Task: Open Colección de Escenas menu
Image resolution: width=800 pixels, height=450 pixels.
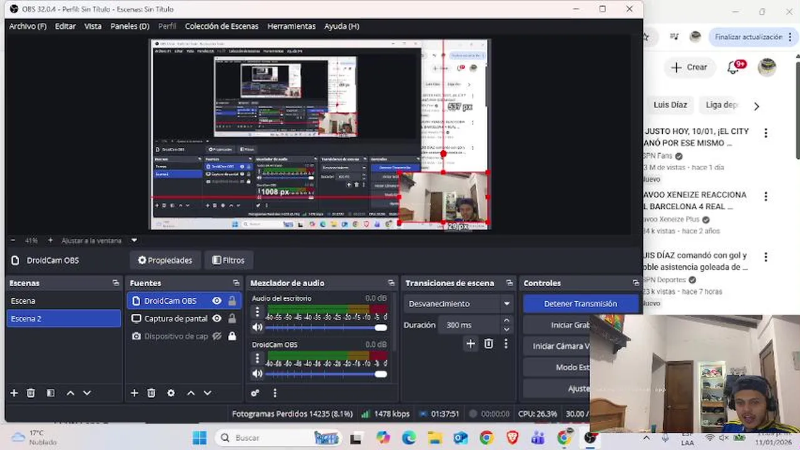Action: 222,26
